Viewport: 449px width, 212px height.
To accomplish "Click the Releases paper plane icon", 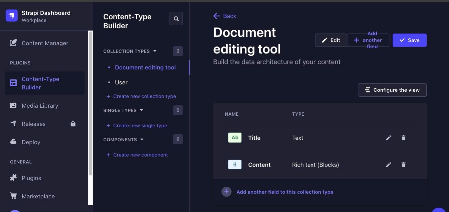I will tap(13, 124).
